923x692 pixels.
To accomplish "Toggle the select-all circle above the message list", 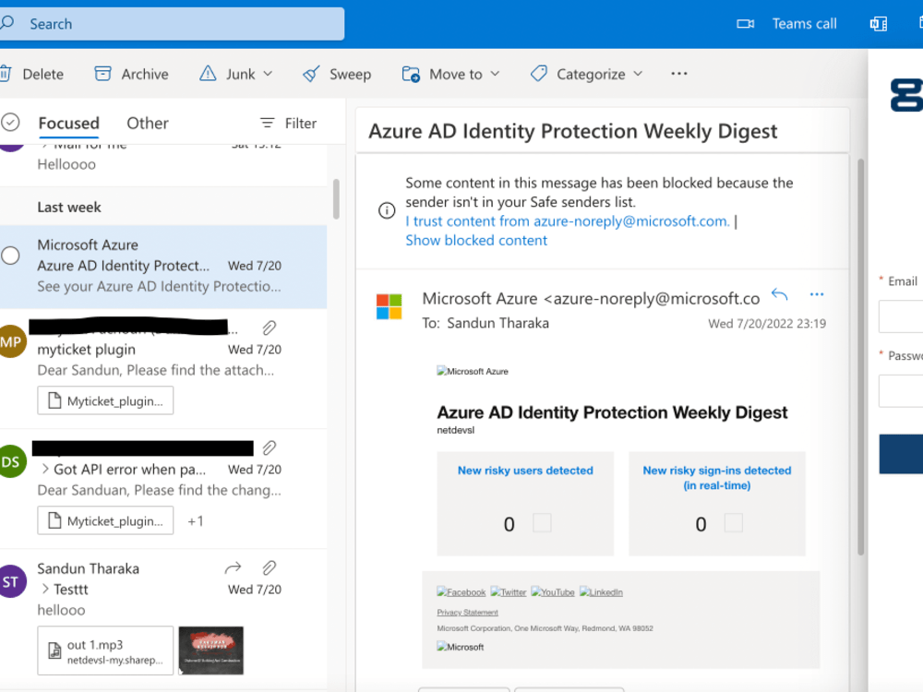I will pos(11,122).
